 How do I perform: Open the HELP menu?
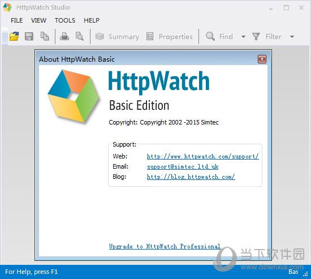point(92,20)
